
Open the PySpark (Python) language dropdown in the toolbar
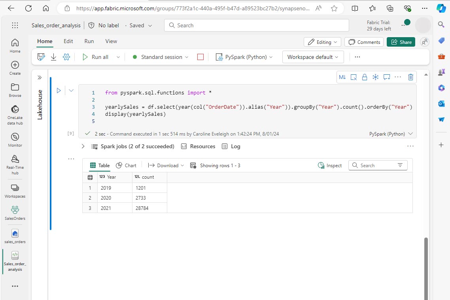tap(244, 57)
